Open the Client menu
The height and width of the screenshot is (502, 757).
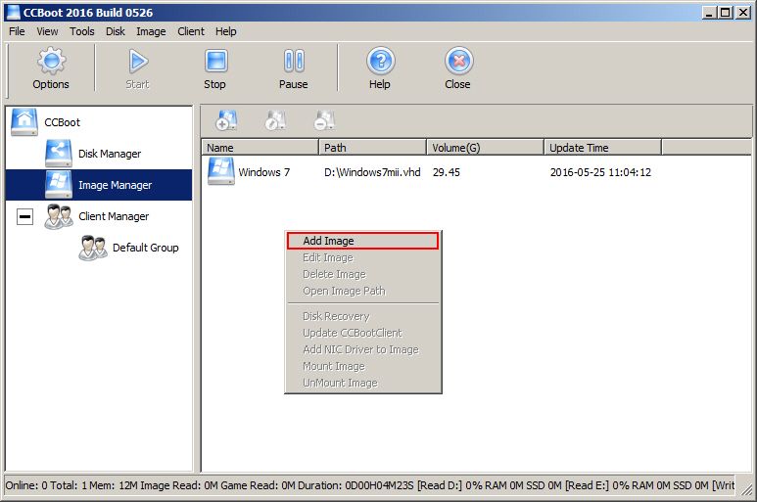191,31
